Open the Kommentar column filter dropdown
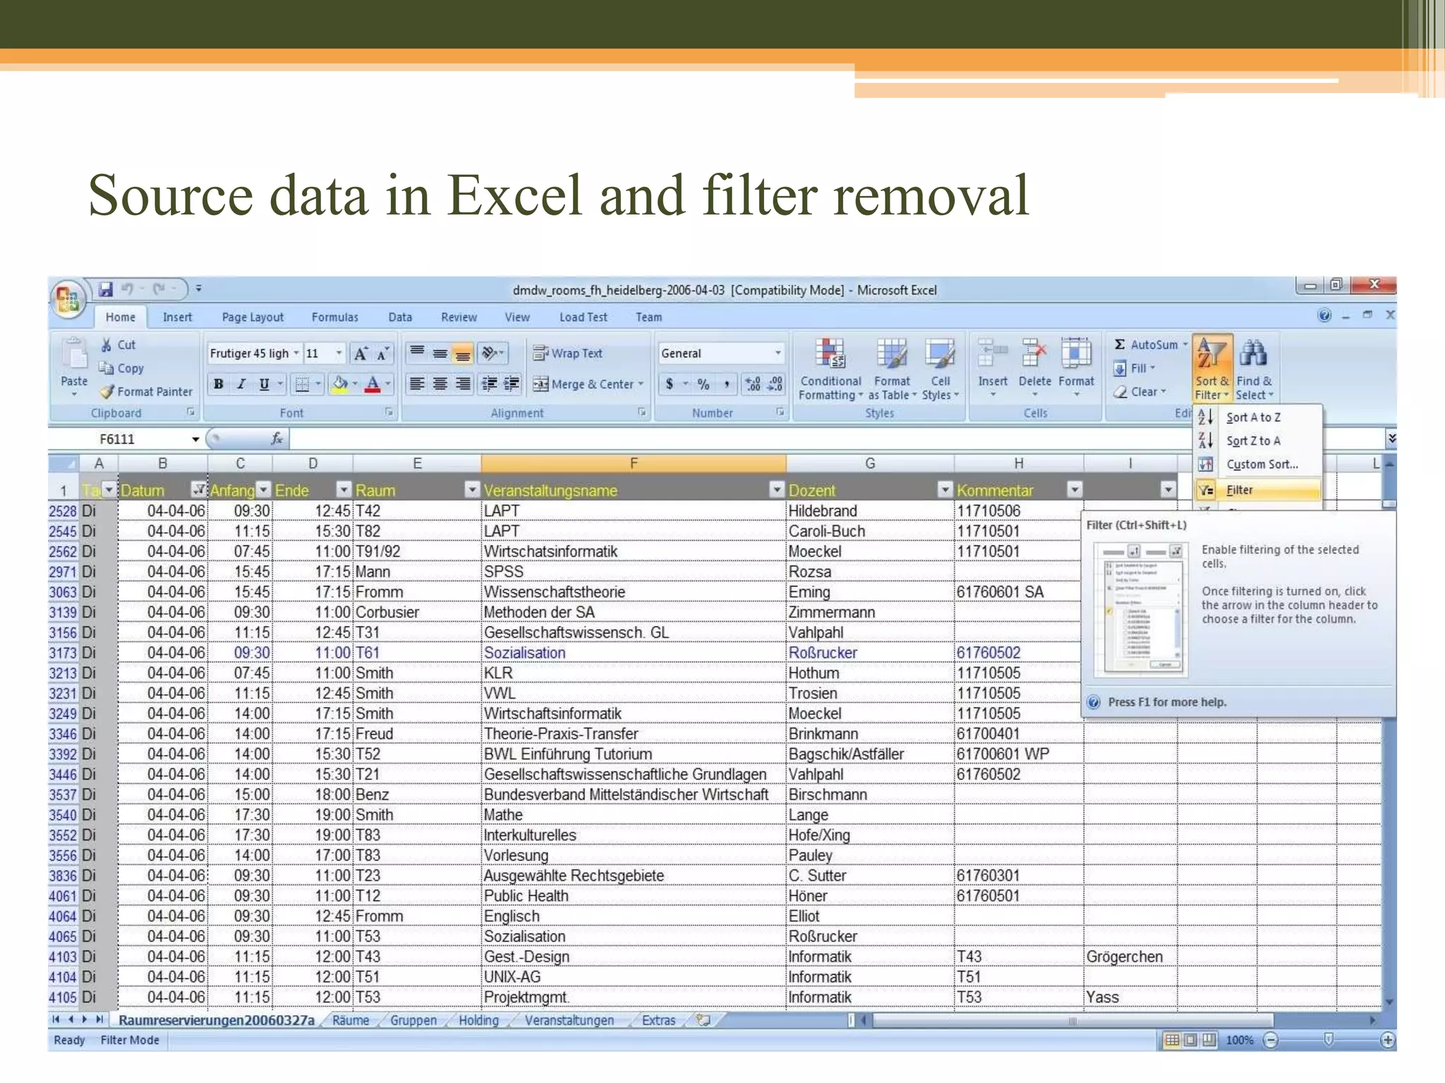This screenshot has width=1445, height=1083. 1075,489
